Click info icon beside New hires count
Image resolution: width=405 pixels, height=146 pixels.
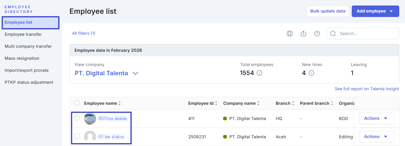point(311,73)
